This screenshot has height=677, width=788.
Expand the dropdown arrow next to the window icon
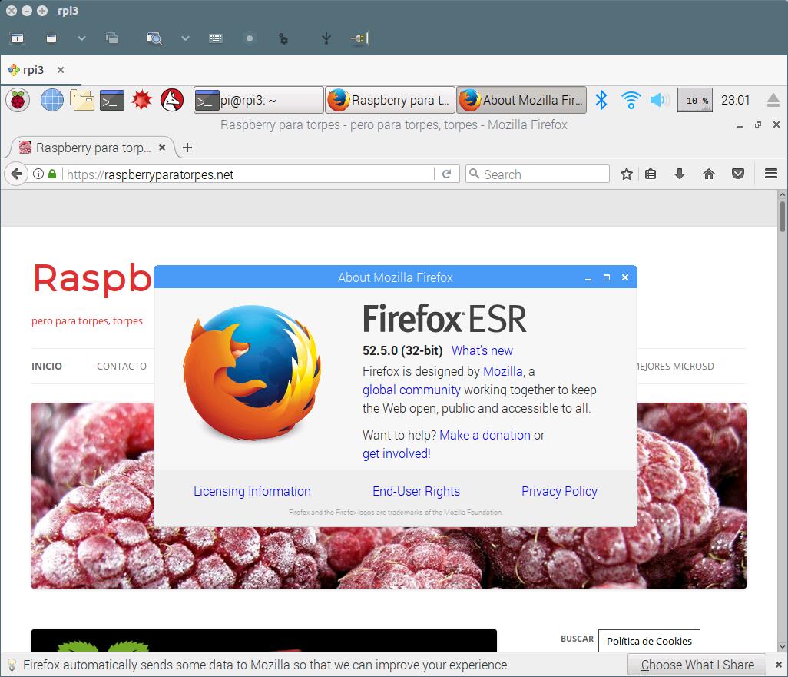[81, 38]
